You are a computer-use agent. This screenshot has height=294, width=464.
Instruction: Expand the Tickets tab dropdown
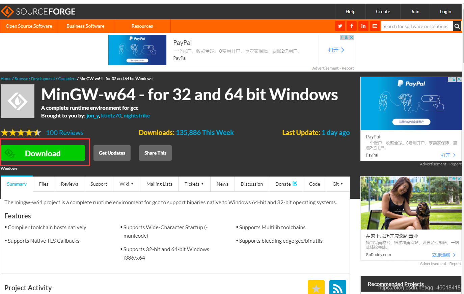pos(194,184)
